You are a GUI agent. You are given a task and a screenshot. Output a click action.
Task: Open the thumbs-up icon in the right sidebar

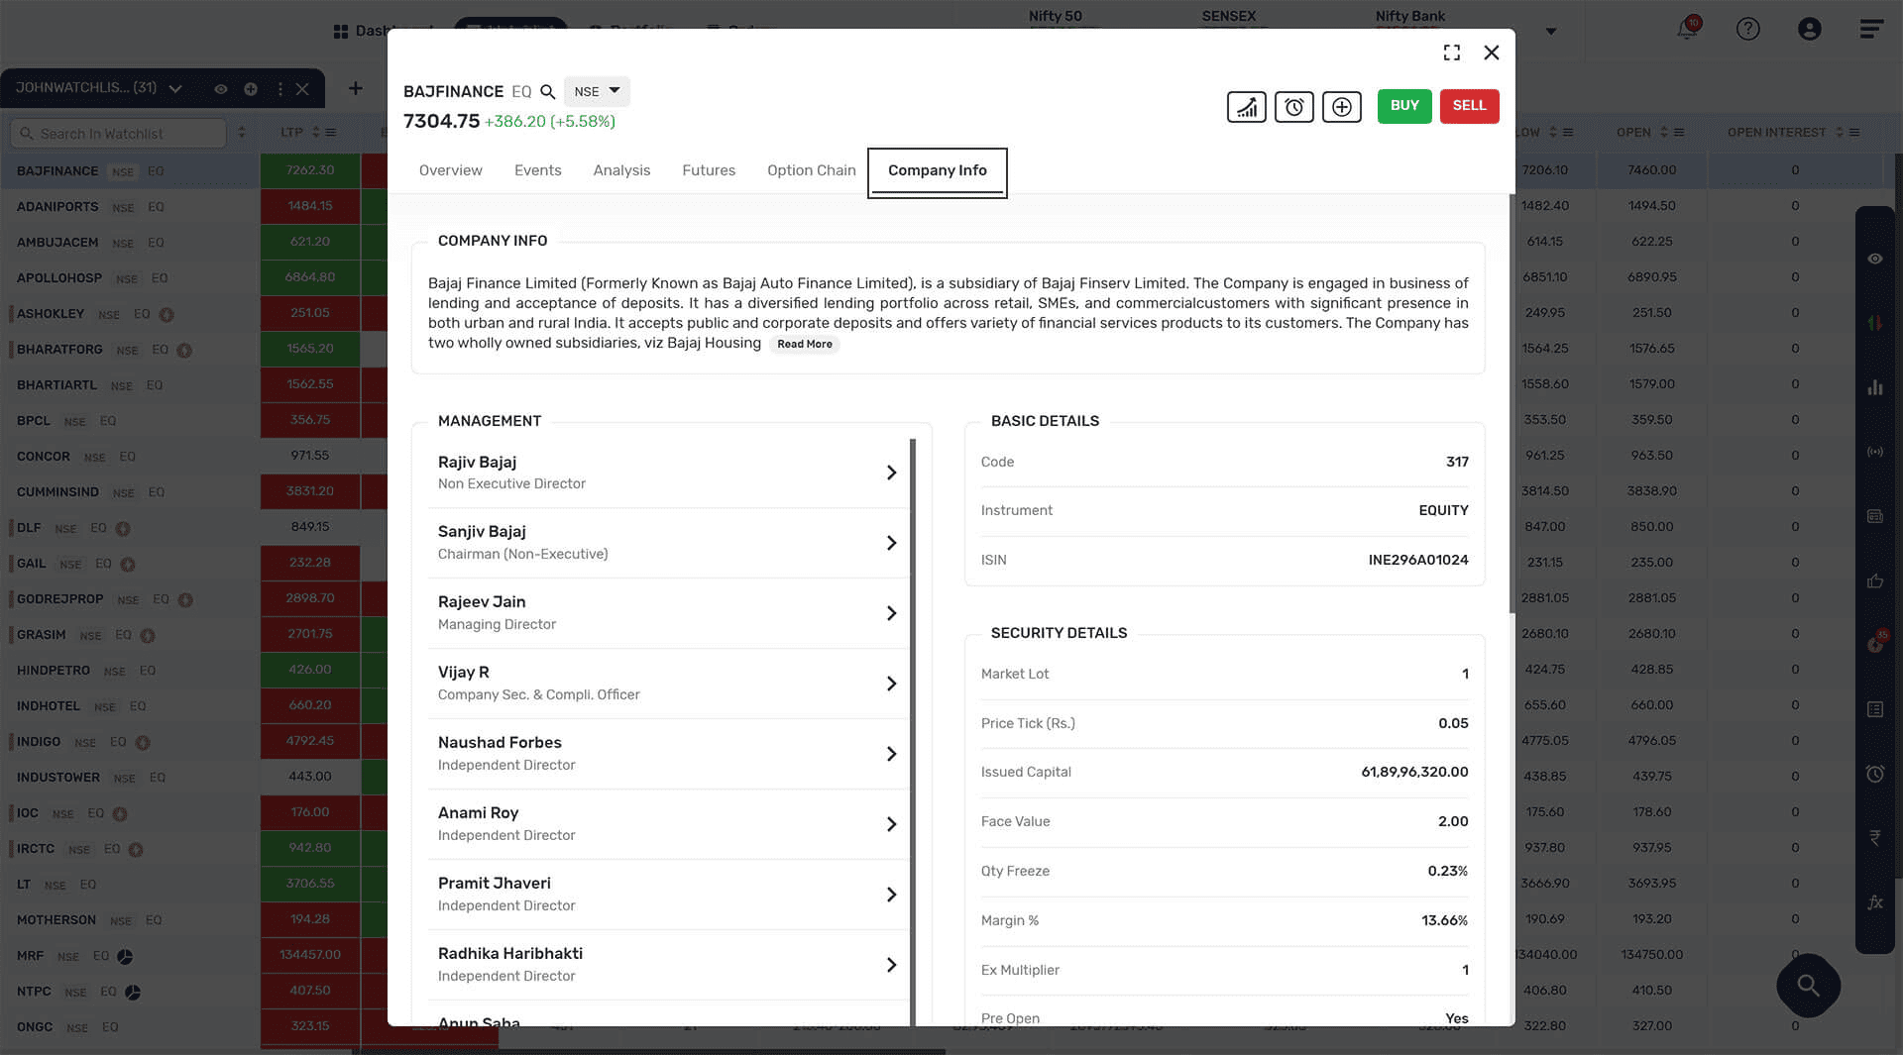[x=1875, y=580]
